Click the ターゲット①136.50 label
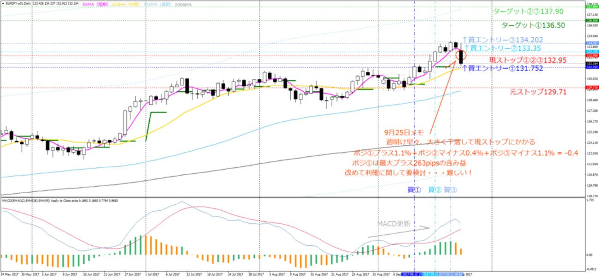599x278 pixels. (533, 26)
